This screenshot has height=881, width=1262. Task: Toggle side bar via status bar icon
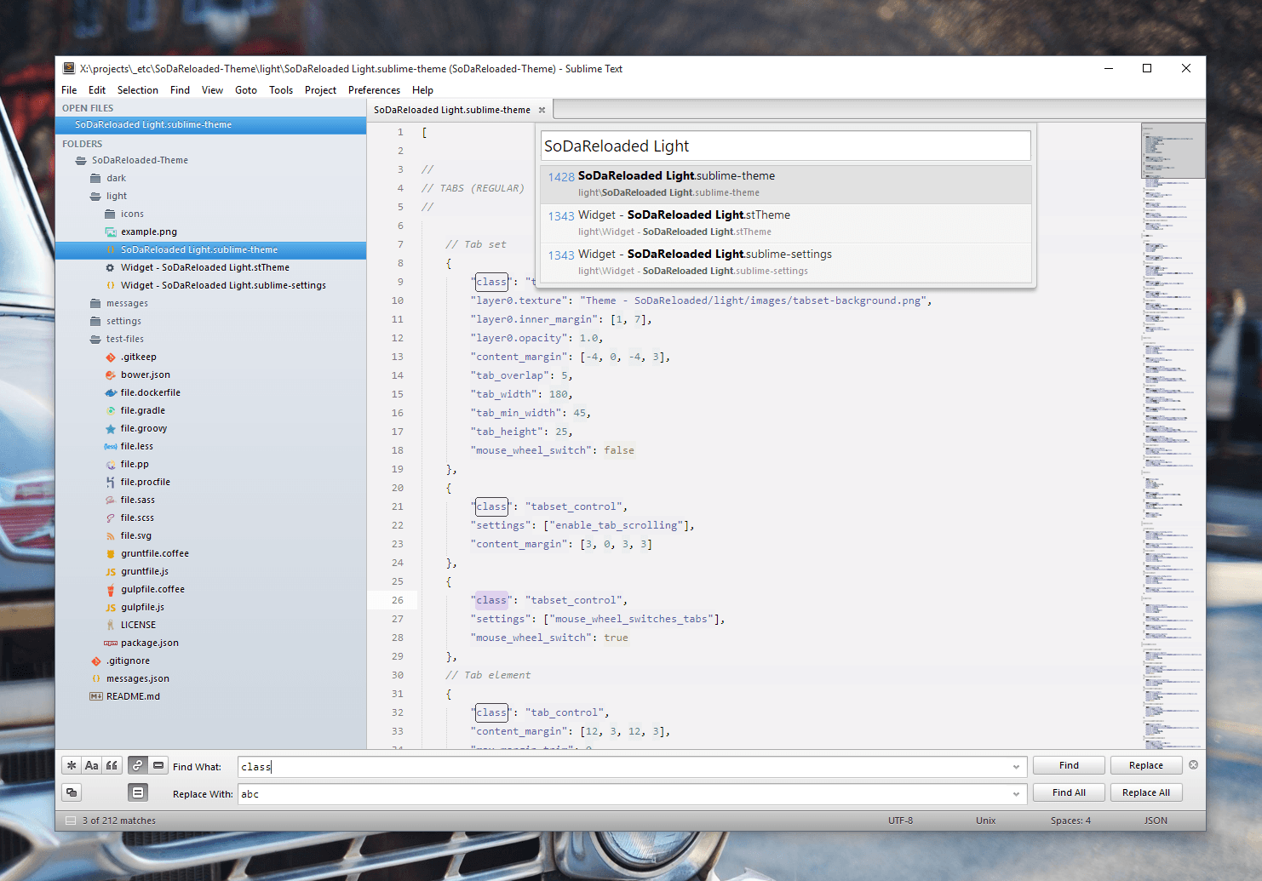click(x=71, y=821)
